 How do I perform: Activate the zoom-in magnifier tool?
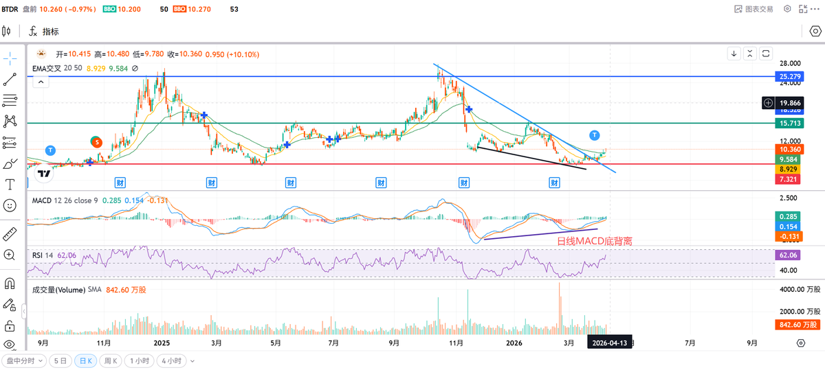[10, 255]
